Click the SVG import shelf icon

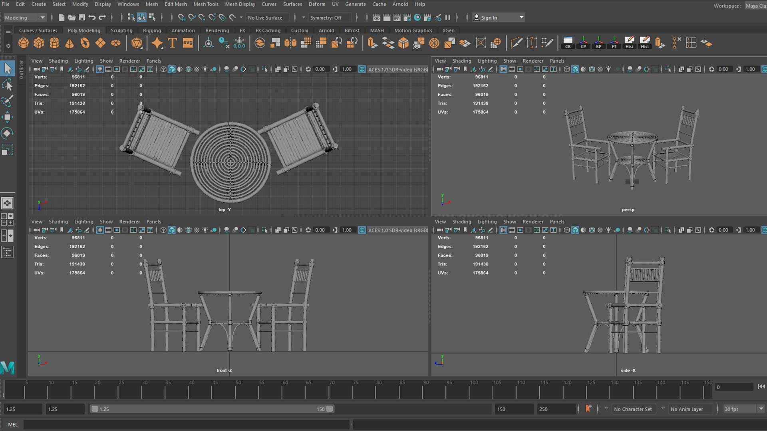(x=188, y=43)
